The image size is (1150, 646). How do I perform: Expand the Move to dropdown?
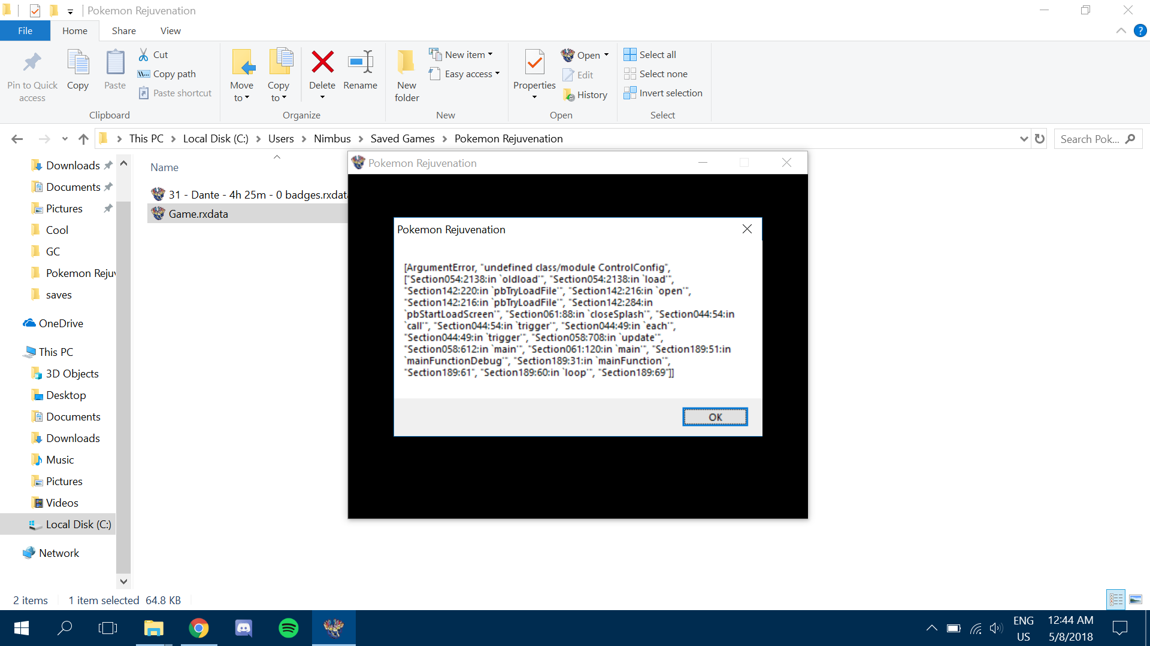click(x=241, y=98)
